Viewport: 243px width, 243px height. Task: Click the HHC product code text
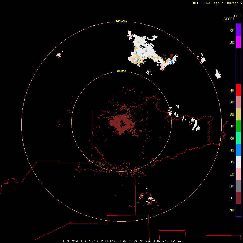point(237,16)
